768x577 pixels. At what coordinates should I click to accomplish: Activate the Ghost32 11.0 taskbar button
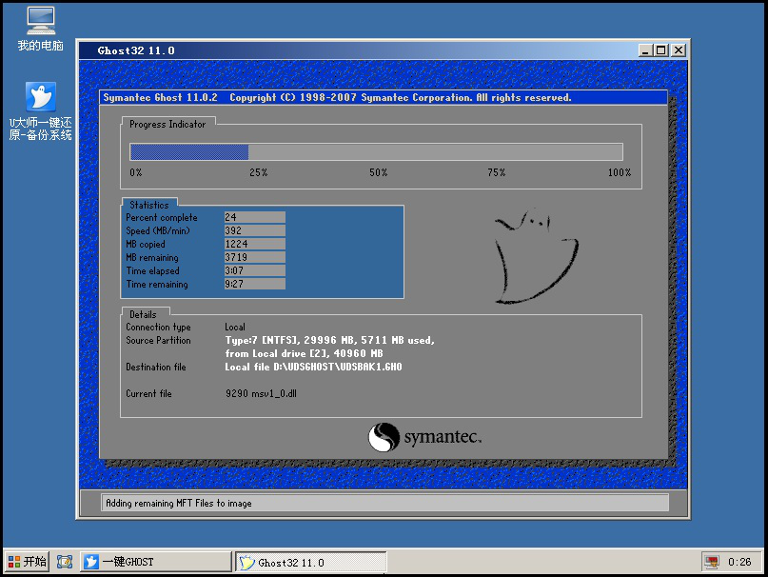click(310, 562)
